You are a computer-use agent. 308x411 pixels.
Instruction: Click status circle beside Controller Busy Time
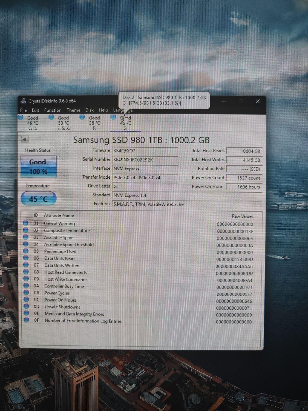(x=26, y=286)
